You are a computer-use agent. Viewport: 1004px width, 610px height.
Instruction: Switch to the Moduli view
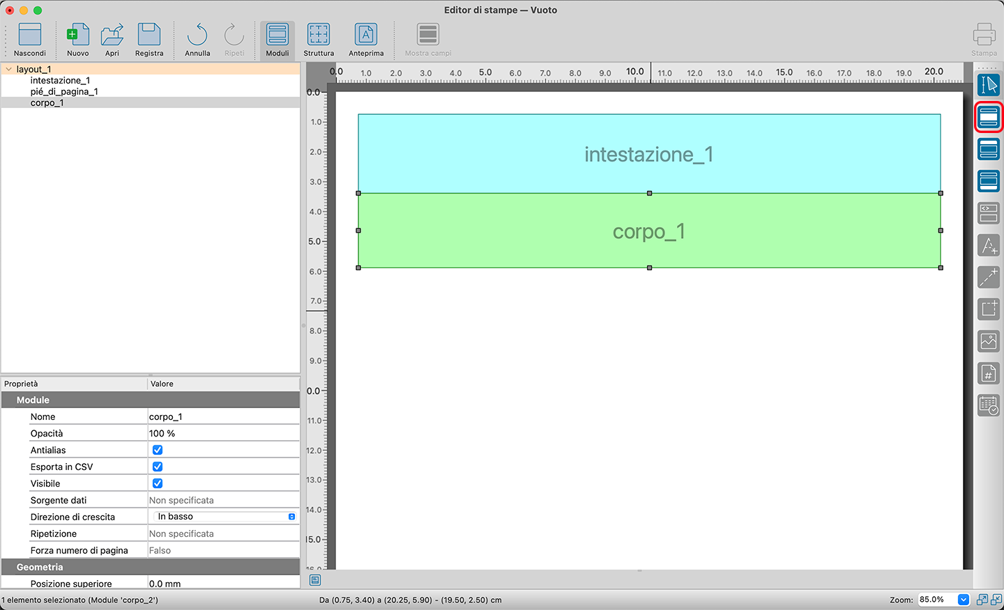pyautogui.click(x=277, y=40)
